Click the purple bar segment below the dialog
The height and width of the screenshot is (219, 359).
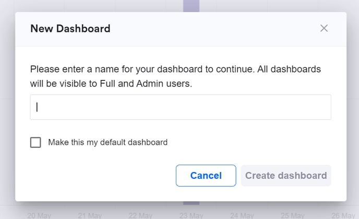pyautogui.click(x=191, y=204)
